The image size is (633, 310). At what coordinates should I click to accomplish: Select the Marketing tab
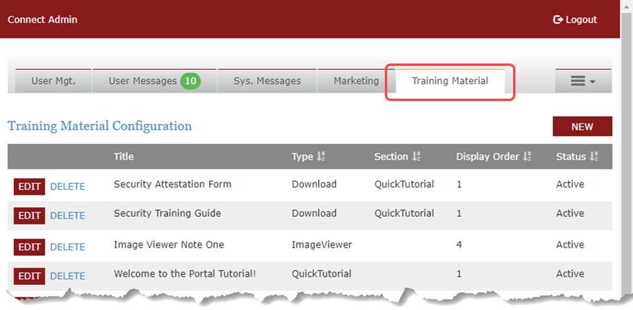click(x=356, y=81)
